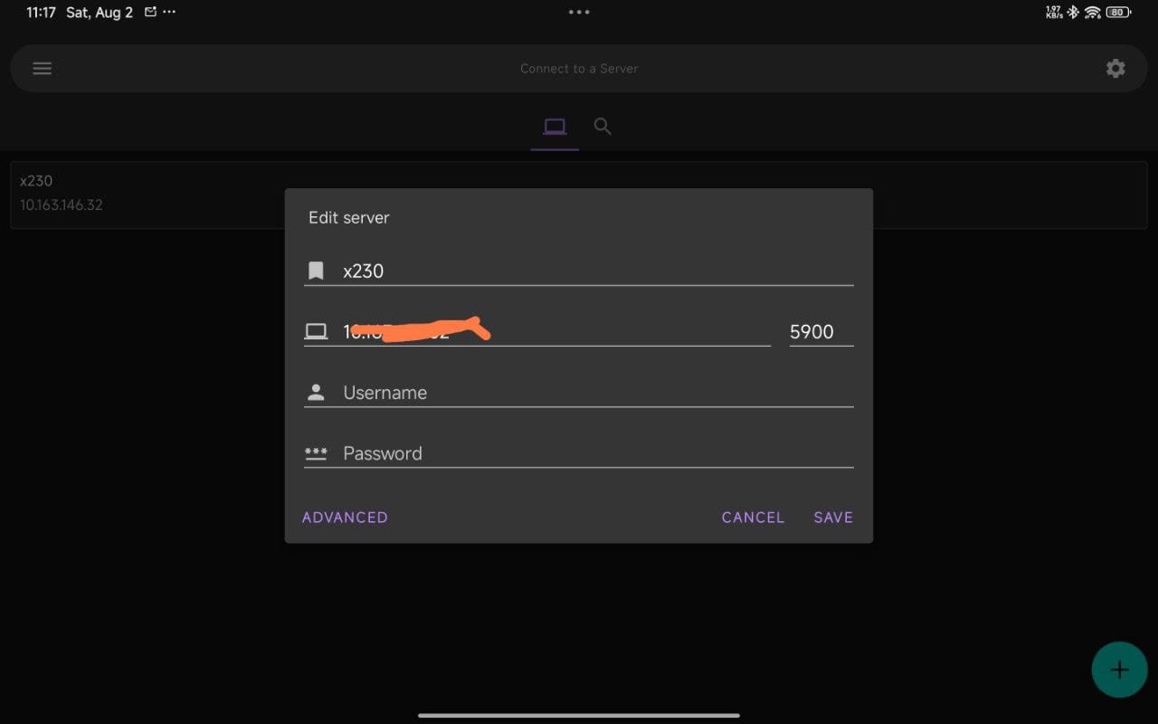This screenshot has height=724, width=1158.
Task: Switch to the server discovery search tab
Action: point(603,127)
